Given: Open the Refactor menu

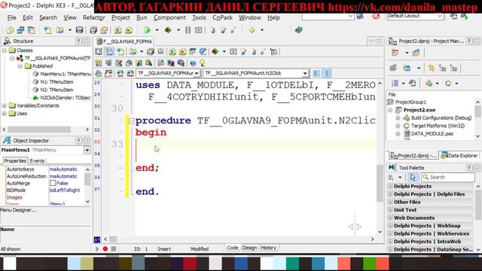Looking at the screenshot, I should click(x=93, y=17).
